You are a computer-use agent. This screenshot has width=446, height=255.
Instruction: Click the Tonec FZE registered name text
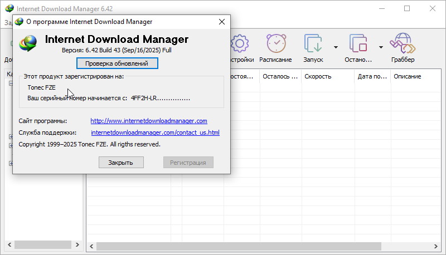(41, 87)
